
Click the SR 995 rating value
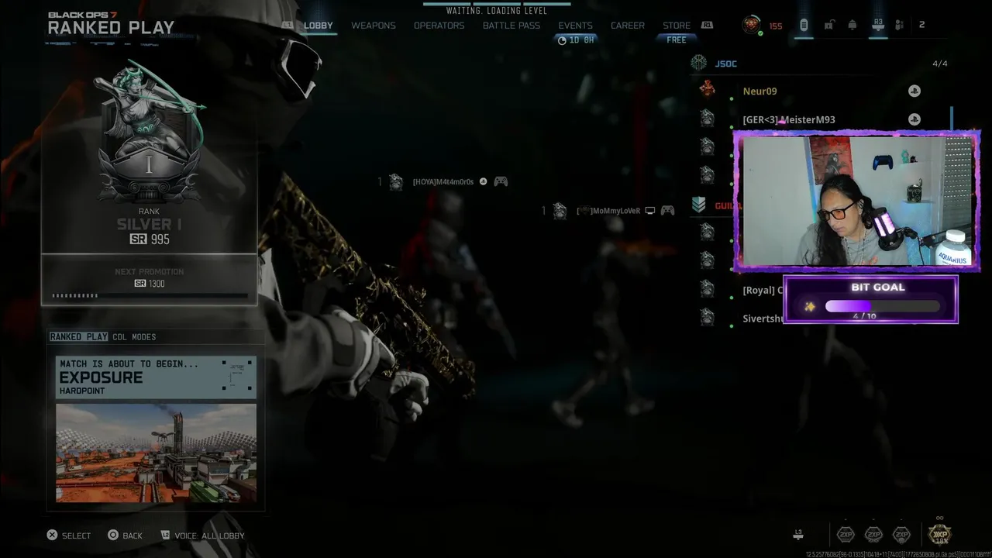(150, 239)
